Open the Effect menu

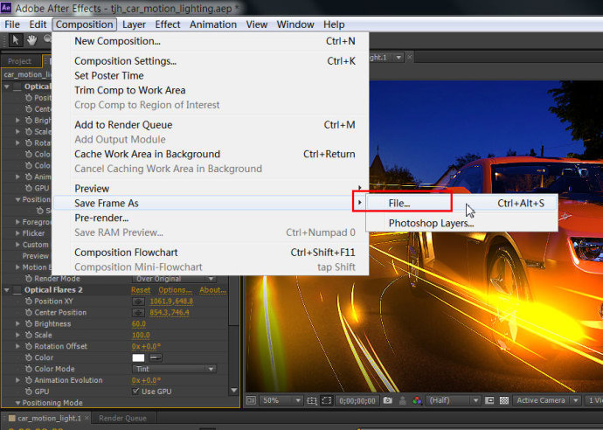tap(167, 24)
